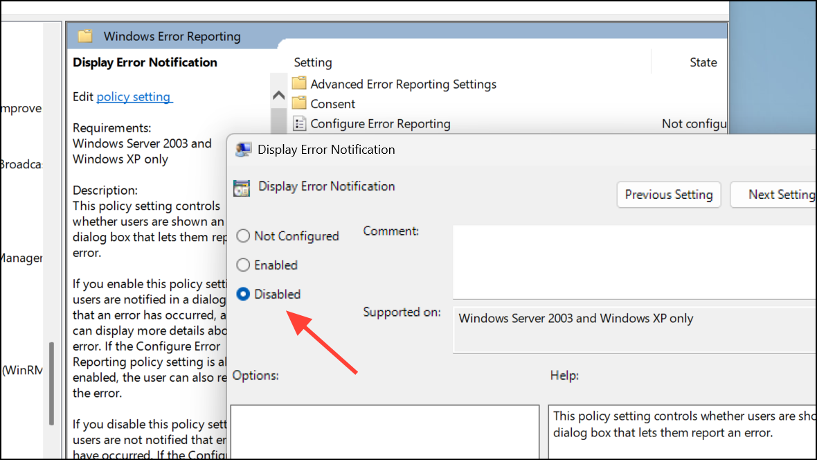Click the left pane vertical scrollbar thumb
Screen dimensions: 817x460
pyautogui.click(x=51, y=383)
